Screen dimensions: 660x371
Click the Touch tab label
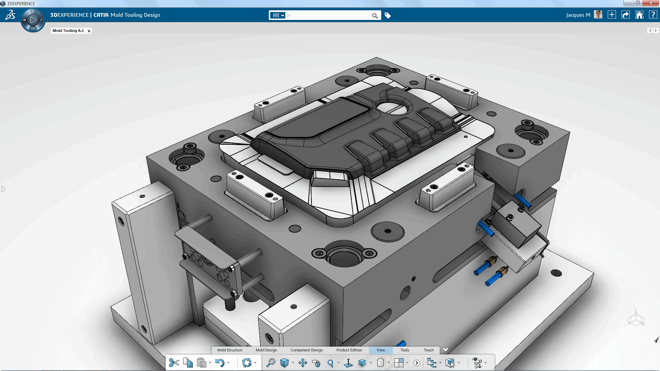(429, 350)
